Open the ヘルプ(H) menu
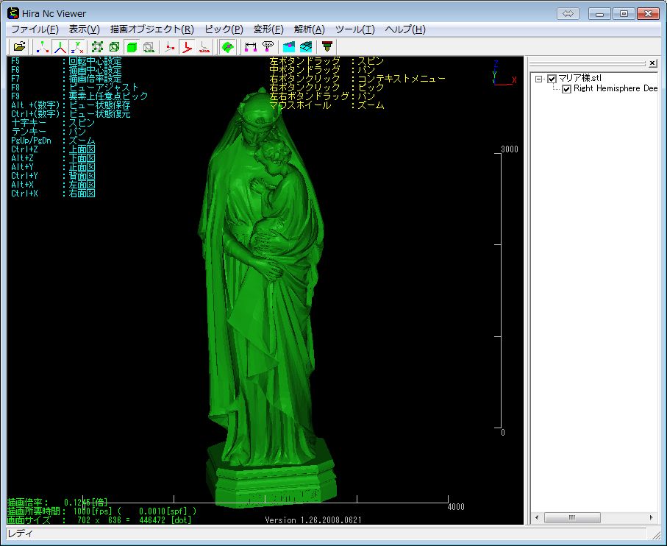This screenshot has height=546, width=667. [405, 29]
